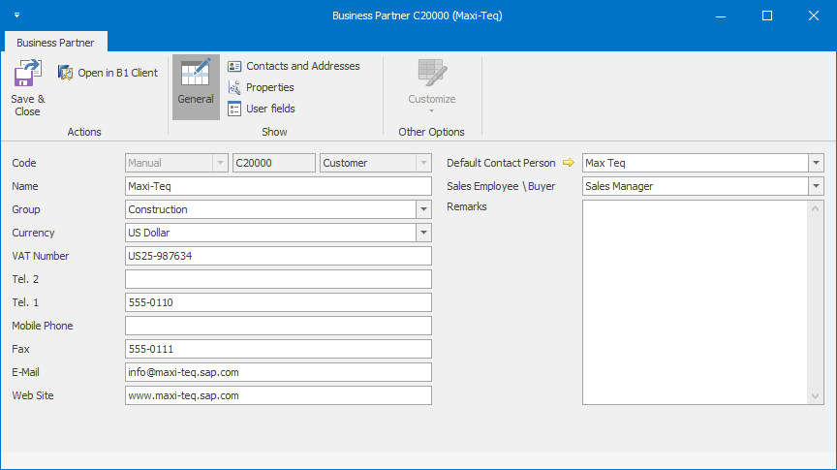This screenshot has width=837, height=470.
Task: Click the Save & Close icon
Action: coord(27,74)
